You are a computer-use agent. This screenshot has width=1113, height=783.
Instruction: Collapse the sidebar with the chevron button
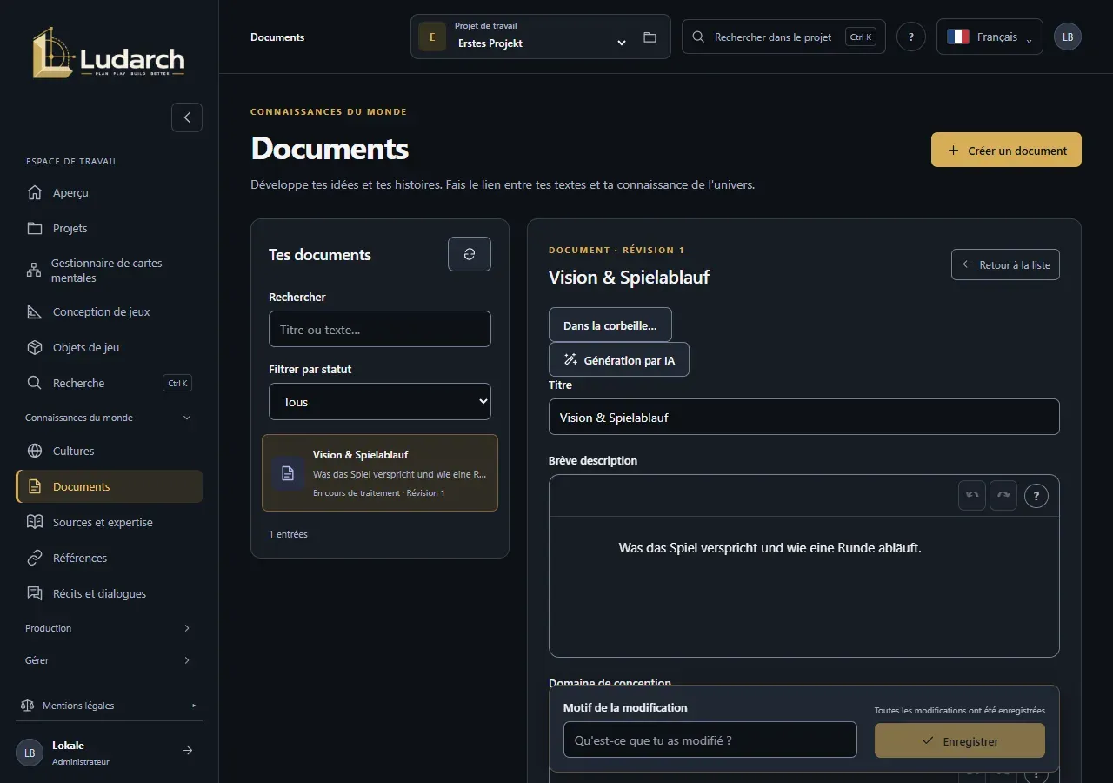(x=187, y=117)
